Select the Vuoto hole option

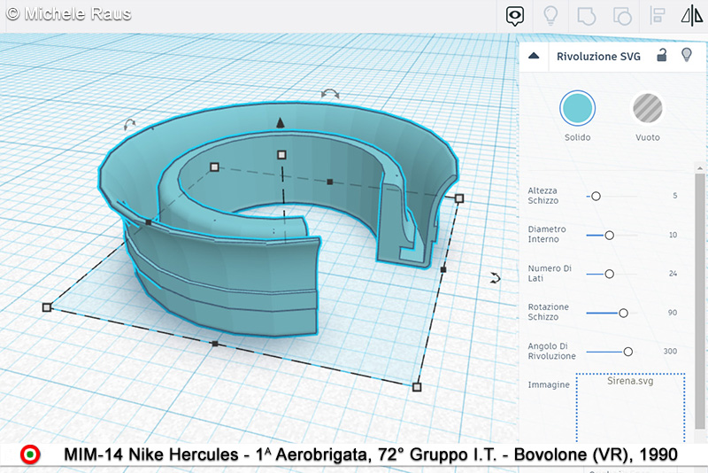648,108
